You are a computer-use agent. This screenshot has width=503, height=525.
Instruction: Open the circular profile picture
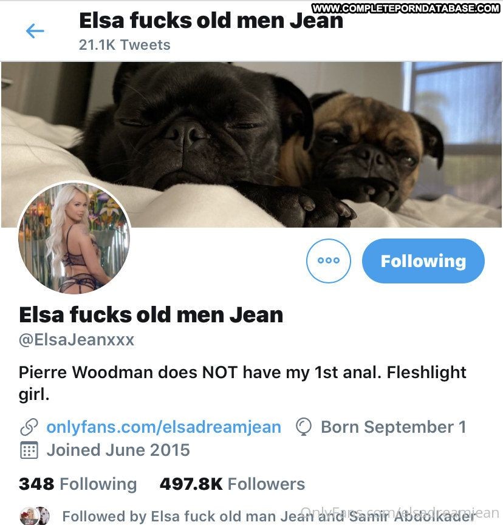point(74,238)
